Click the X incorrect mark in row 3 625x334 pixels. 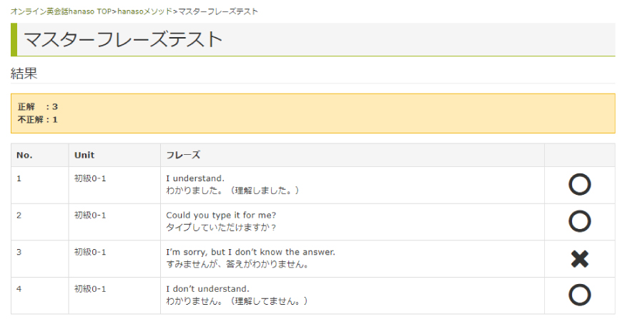[x=579, y=259]
